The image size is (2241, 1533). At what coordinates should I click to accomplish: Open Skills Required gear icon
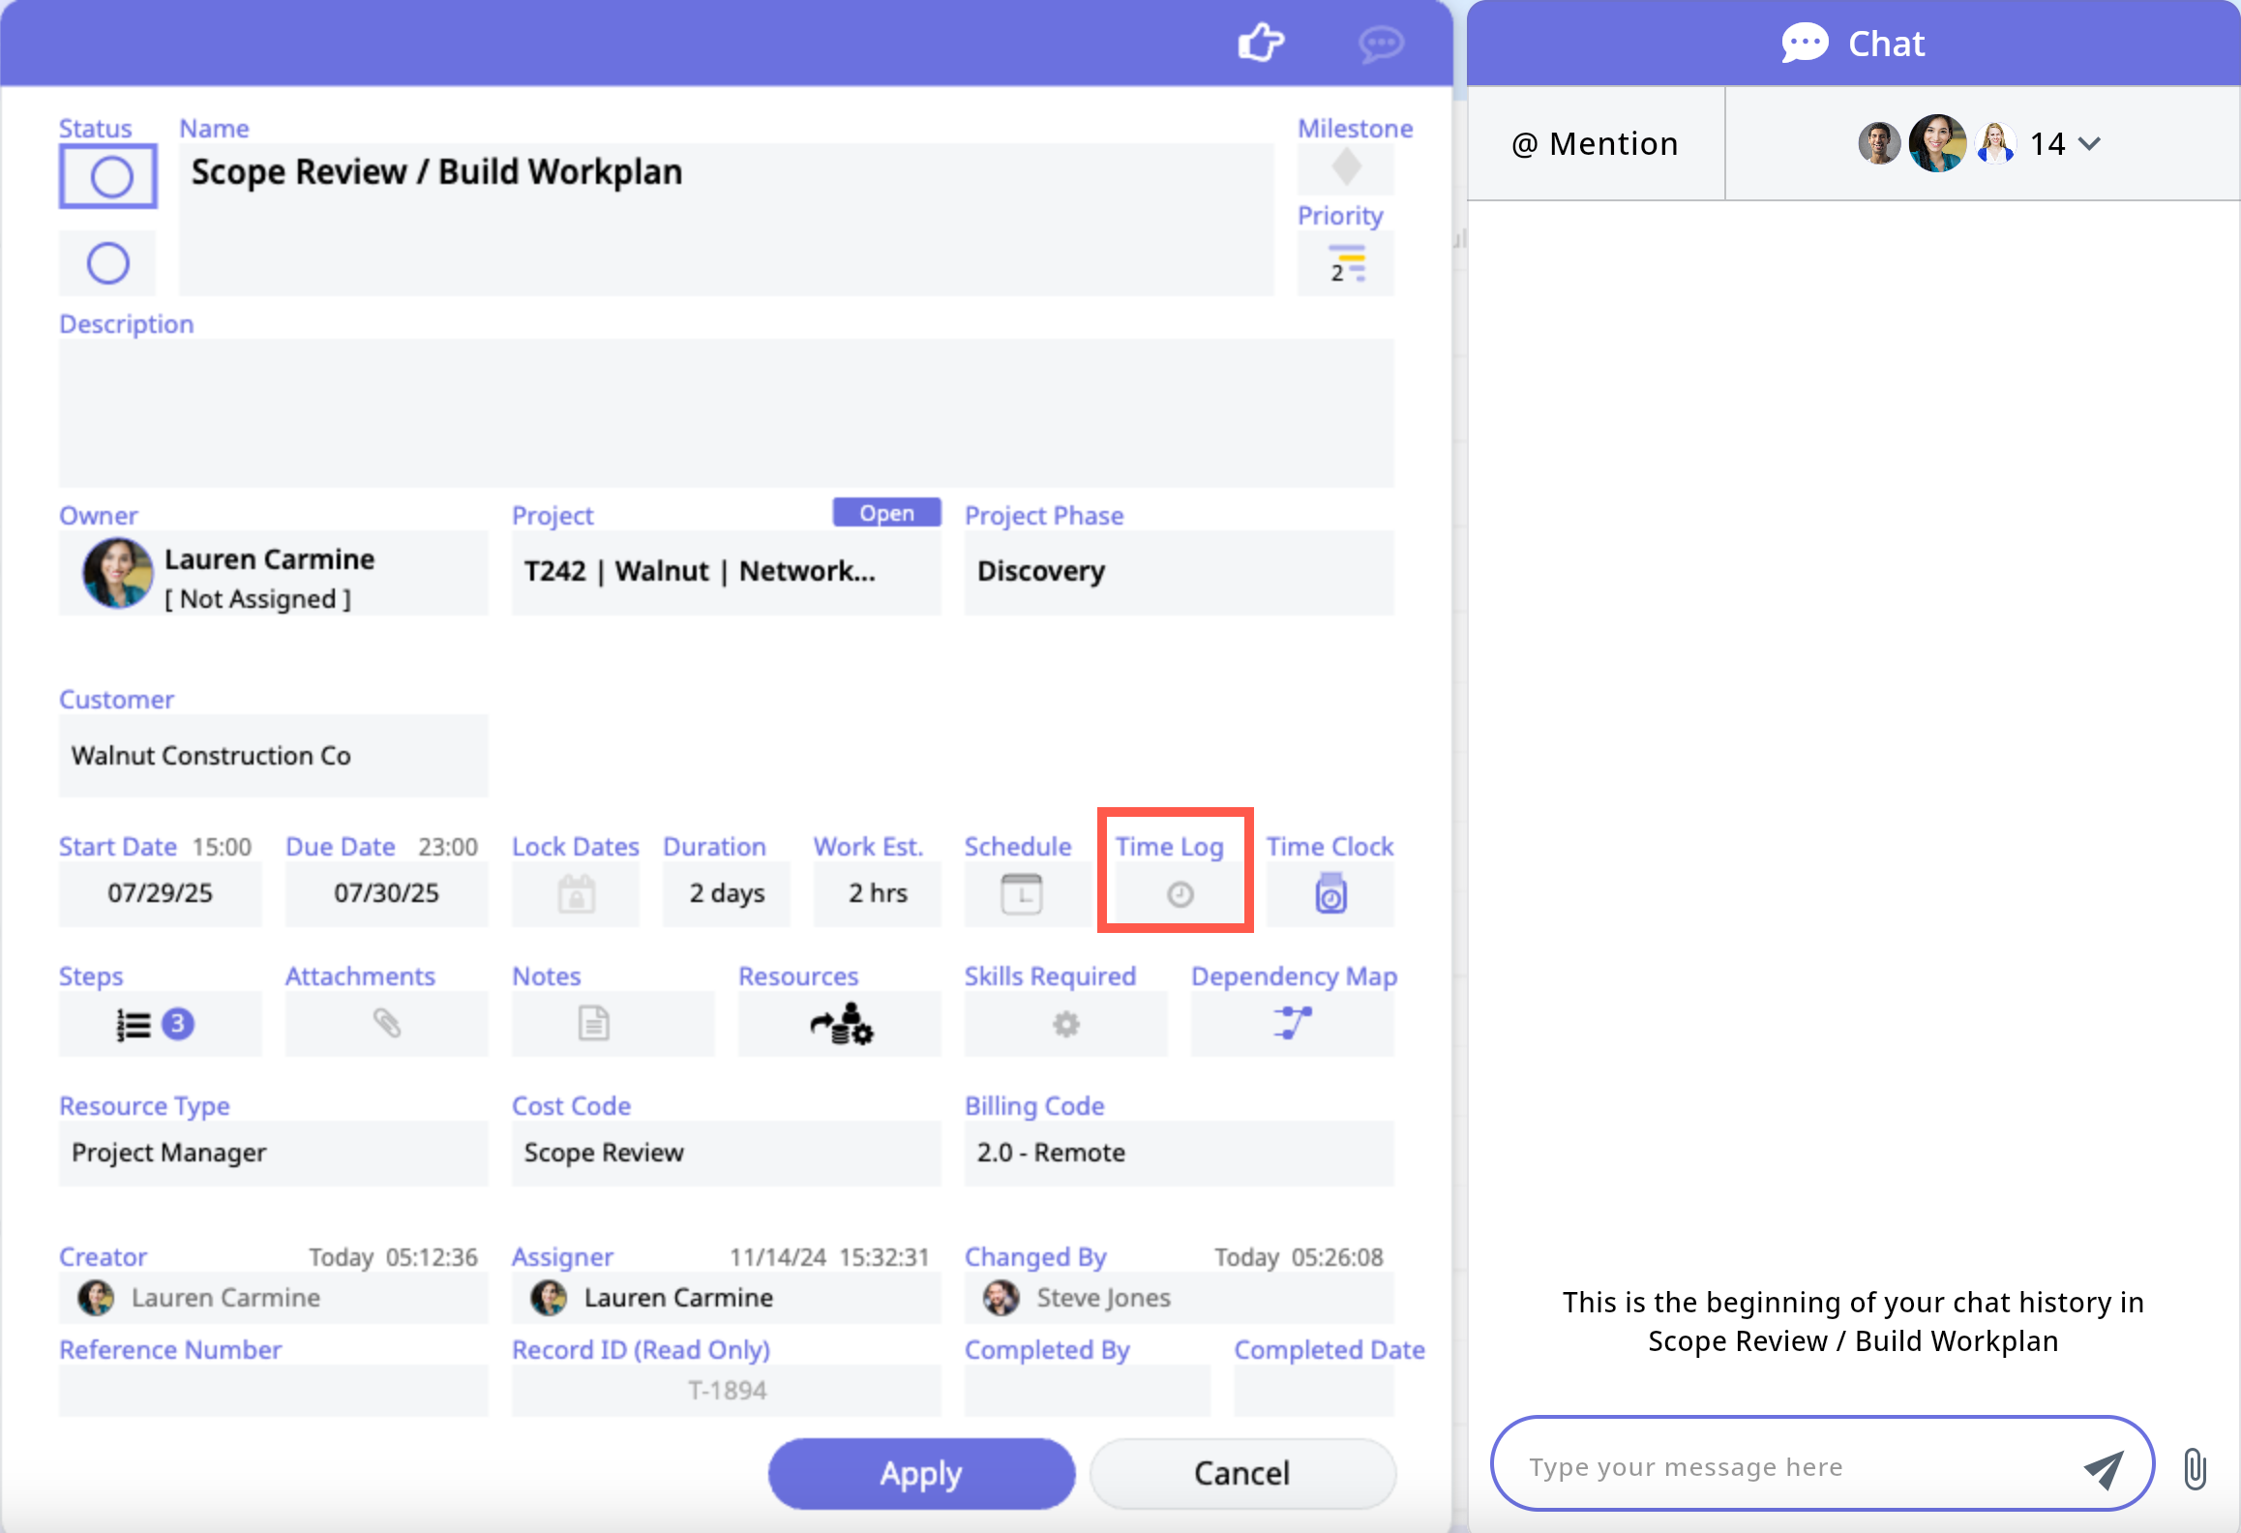point(1065,1024)
